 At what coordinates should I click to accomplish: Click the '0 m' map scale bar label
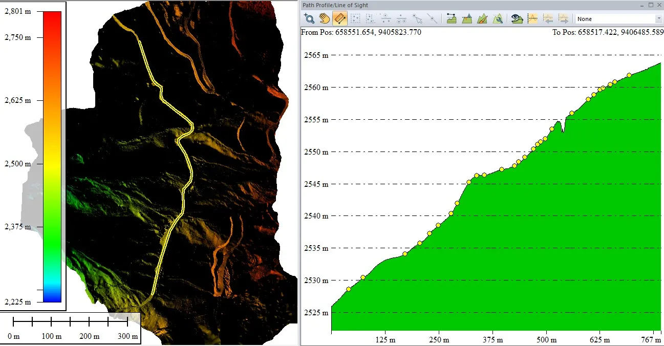point(14,336)
